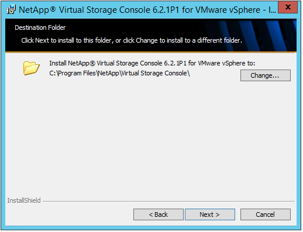Click the InstallShield label
Image resolution: width=303 pixels, height=232 pixels.
tap(24, 200)
